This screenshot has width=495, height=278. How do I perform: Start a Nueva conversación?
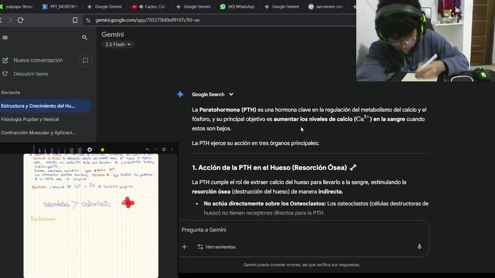[38, 60]
